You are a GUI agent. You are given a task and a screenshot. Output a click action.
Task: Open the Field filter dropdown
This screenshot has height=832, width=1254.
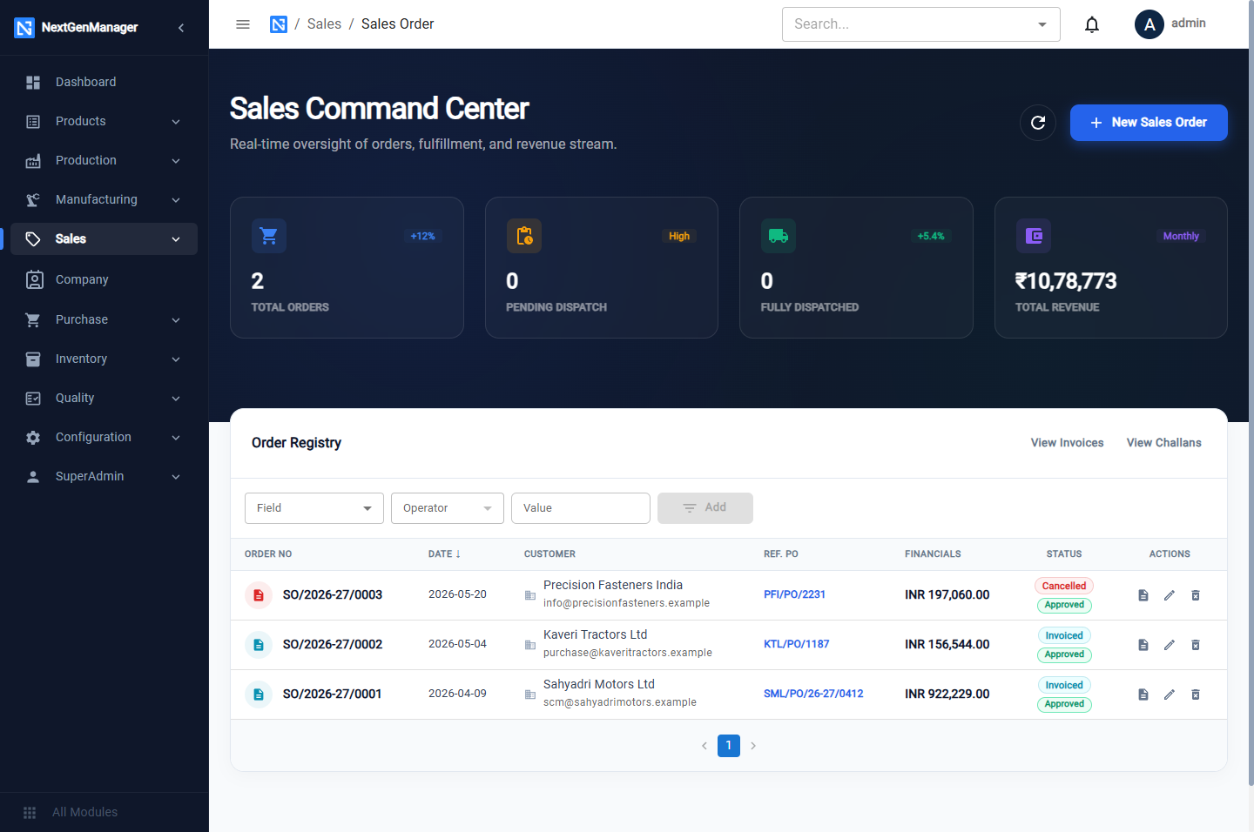click(314, 508)
